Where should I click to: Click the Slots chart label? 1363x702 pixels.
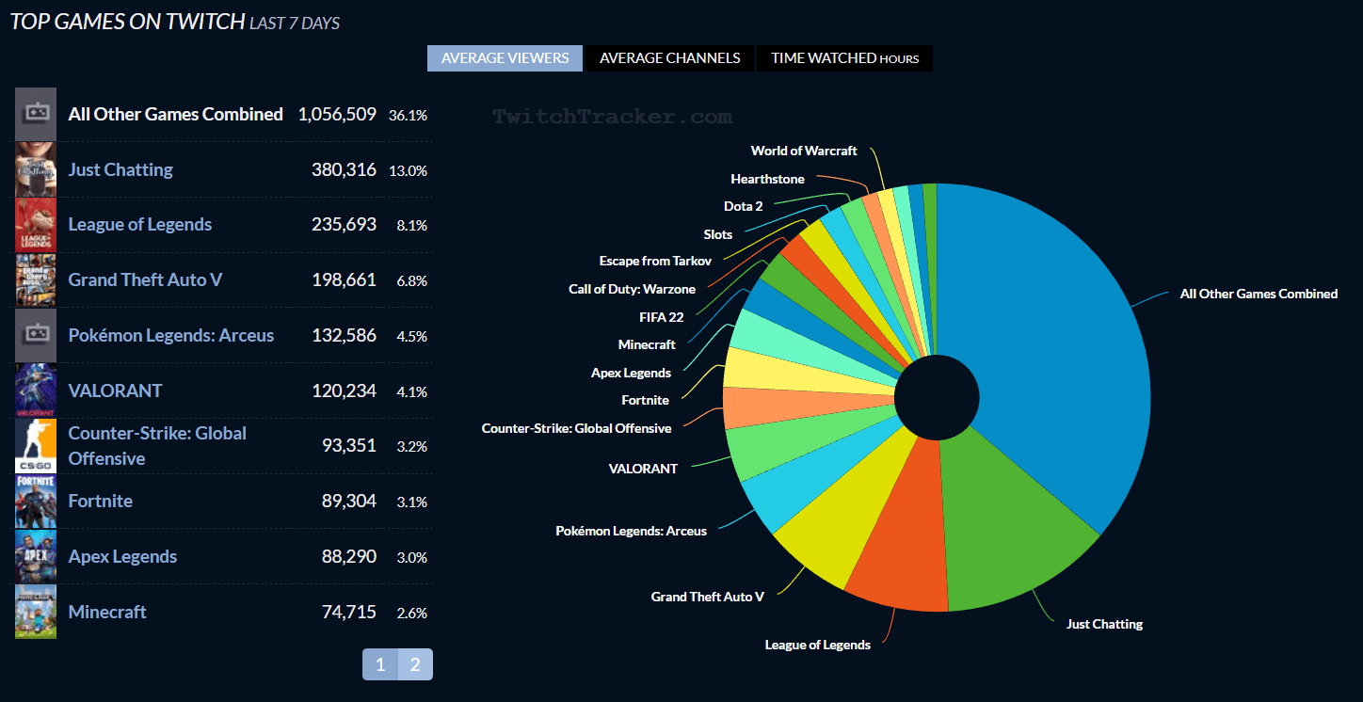(x=717, y=234)
